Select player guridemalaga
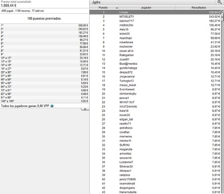The image size is (224, 194). (x=128, y=68)
